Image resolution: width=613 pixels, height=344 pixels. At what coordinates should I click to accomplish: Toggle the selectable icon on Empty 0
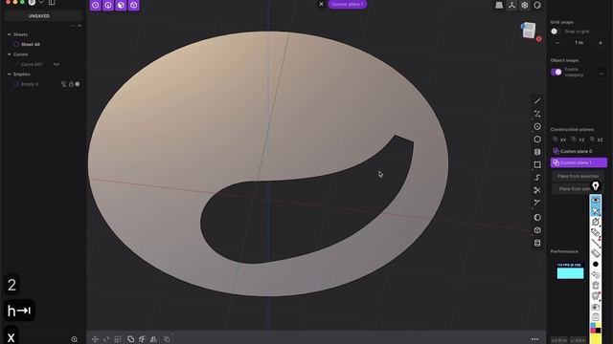coord(64,84)
